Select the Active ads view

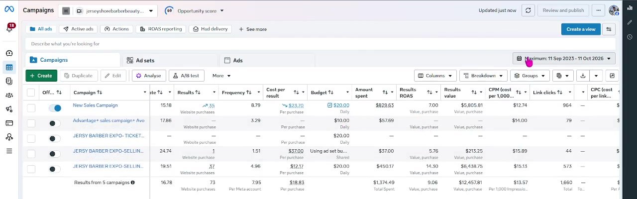pyautogui.click(x=78, y=29)
